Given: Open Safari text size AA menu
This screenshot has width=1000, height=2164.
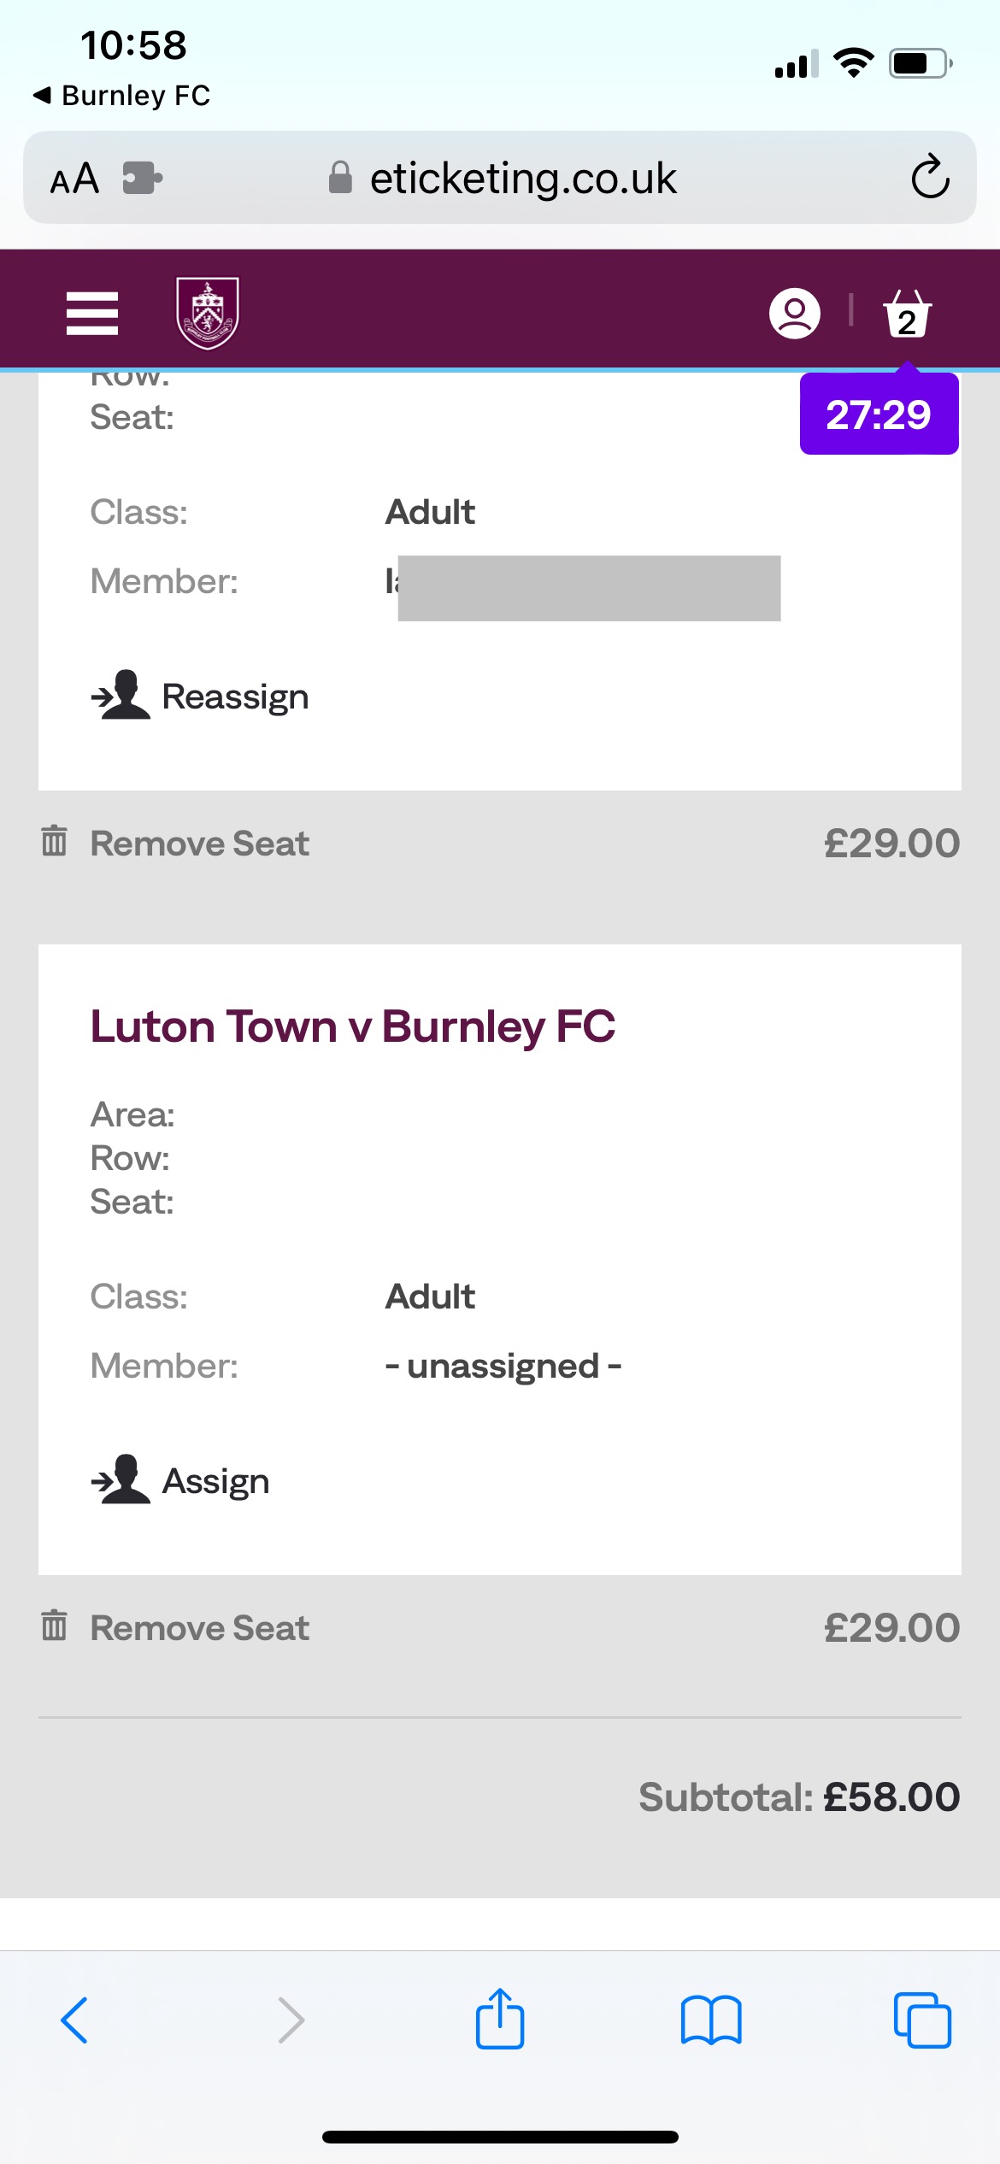Looking at the screenshot, I should (75, 179).
